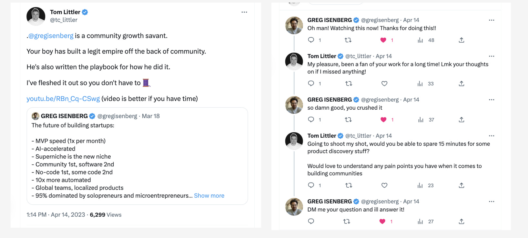The width and height of the screenshot is (528, 238).
Task: Like Tom's "Going to shoot my shot" reply
Action: coord(384,185)
